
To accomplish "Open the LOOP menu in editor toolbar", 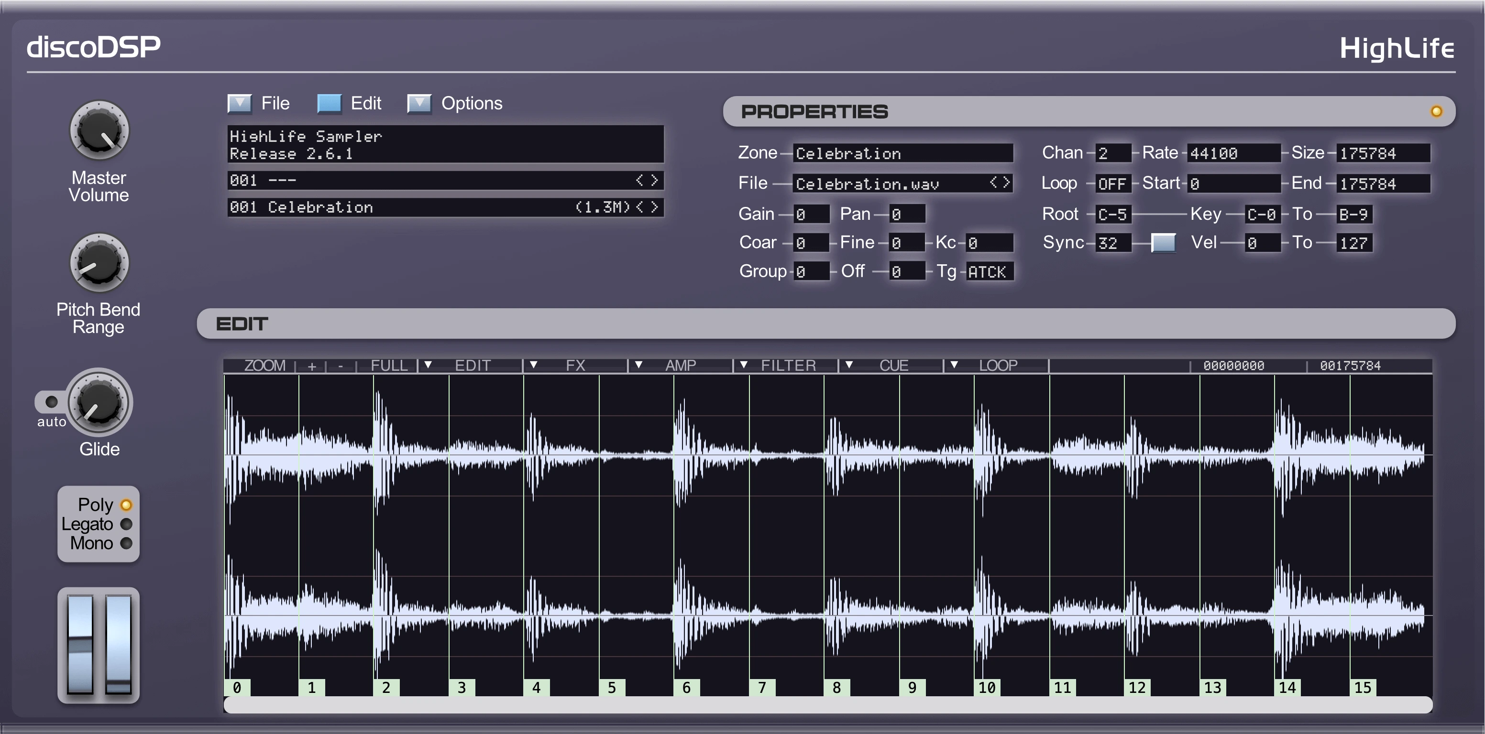I will click(x=997, y=365).
